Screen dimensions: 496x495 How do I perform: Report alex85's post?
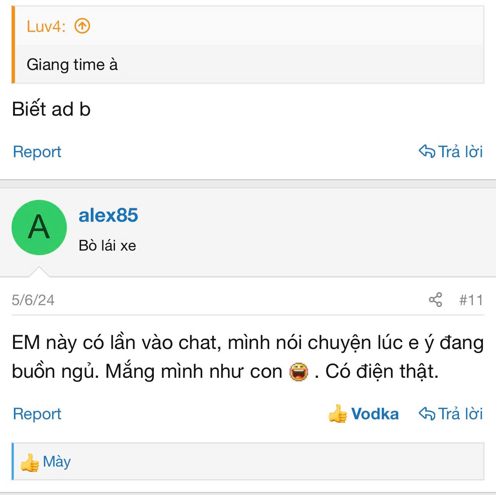click(37, 414)
